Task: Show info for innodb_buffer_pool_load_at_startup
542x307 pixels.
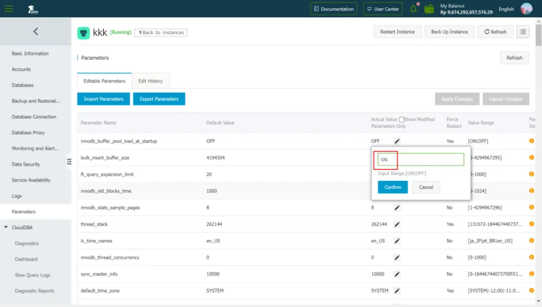Action: (x=531, y=141)
